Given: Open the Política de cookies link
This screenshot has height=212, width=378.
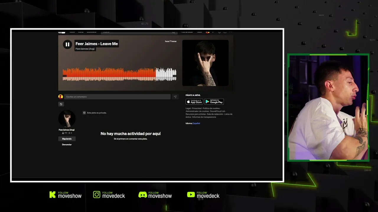Looking at the screenshot, I should pos(211,108).
